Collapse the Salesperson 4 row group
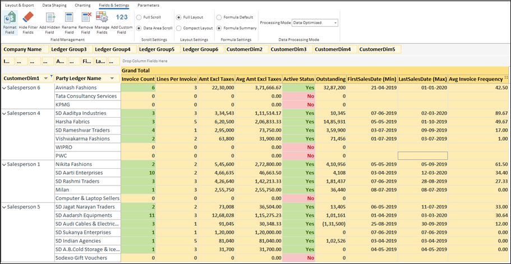This screenshot has width=511, height=264. [4, 113]
